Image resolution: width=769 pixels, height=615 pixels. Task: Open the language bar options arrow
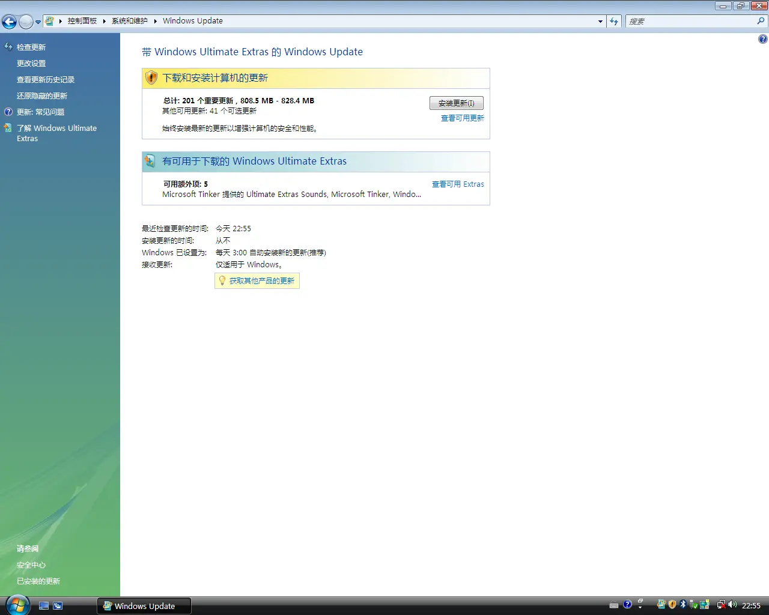coord(640,607)
